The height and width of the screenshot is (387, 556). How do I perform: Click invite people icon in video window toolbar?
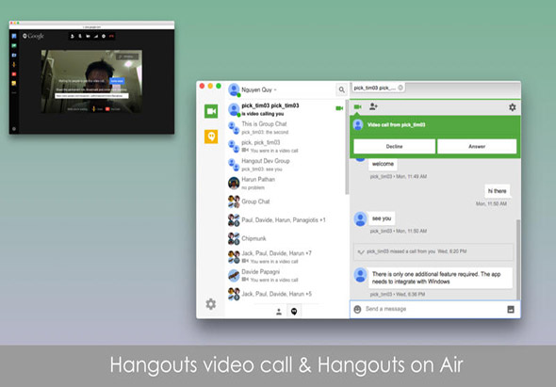(73, 36)
